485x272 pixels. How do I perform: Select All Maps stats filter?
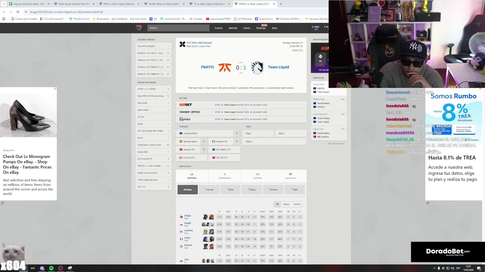point(188,190)
